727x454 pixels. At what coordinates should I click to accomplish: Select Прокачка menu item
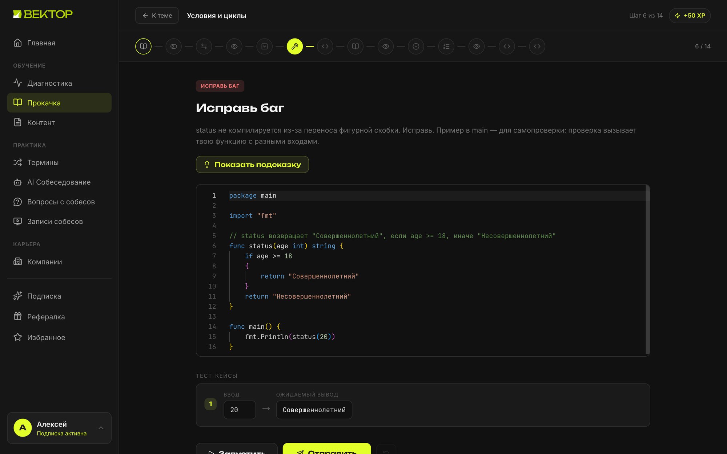click(59, 103)
